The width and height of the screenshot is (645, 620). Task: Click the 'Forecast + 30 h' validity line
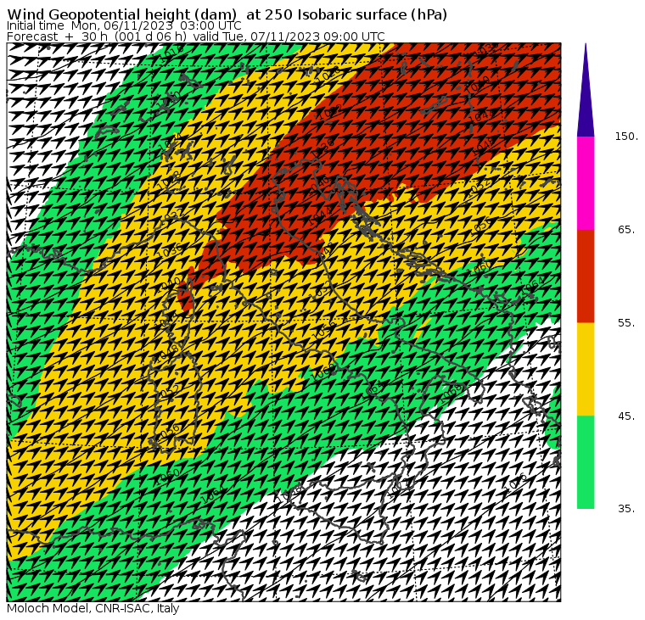click(196, 36)
